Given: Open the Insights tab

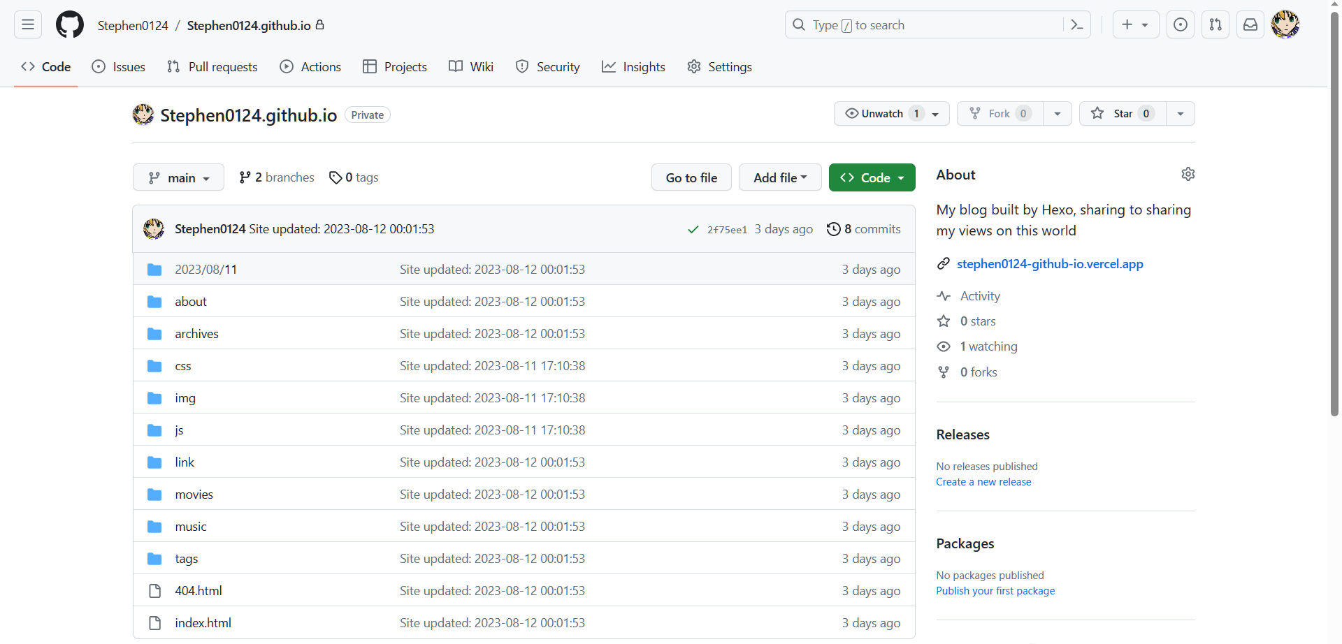Looking at the screenshot, I should [633, 67].
